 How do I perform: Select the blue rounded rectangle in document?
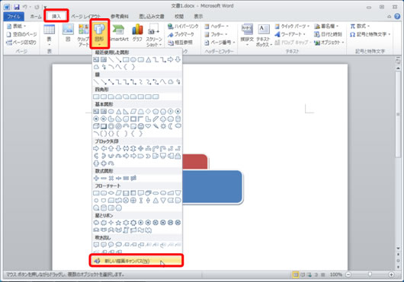click(213, 187)
